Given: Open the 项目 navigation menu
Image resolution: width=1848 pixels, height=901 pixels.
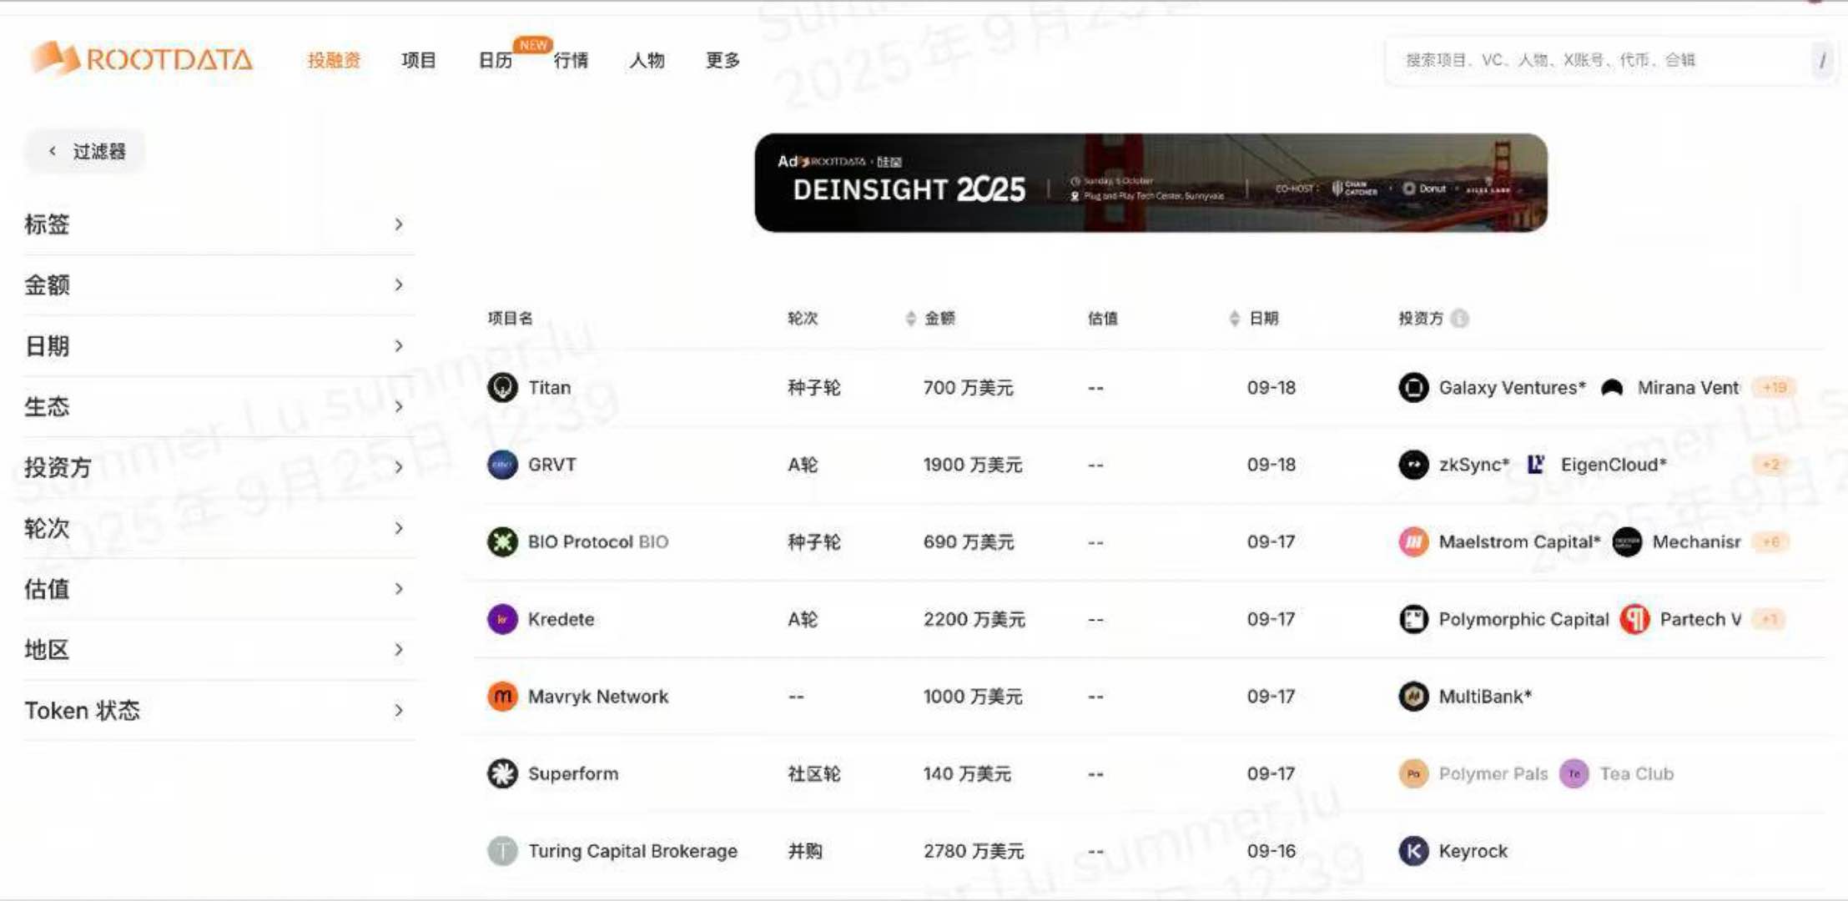Looking at the screenshot, I should (x=418, y=60).
